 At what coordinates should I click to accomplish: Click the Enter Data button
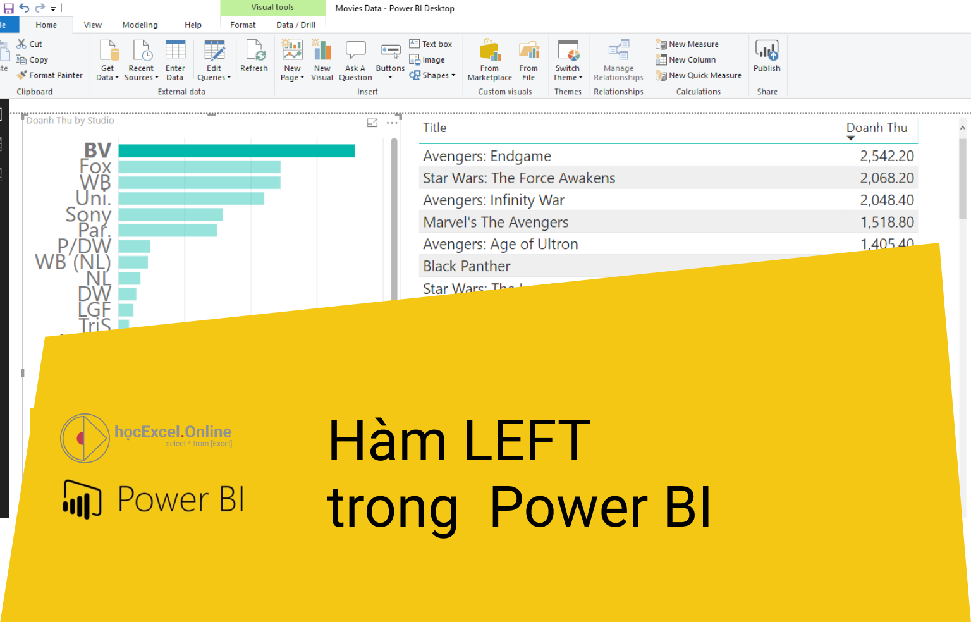click(175, 60)
